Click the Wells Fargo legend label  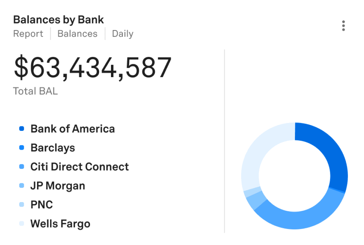(60, 223)
